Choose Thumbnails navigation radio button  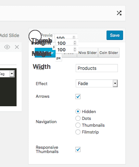click(78, 125)
